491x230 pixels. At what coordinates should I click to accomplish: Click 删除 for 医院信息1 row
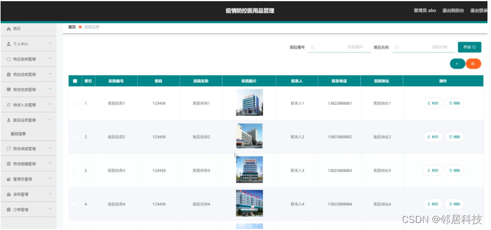coord(454,103)
